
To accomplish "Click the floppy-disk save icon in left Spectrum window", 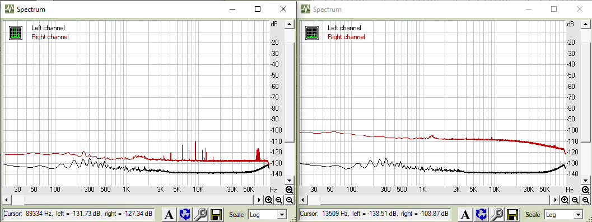I will pos(216,215).
